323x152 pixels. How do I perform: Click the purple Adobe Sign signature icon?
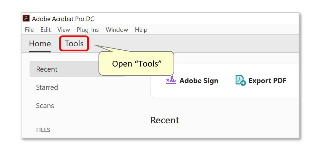171,80
